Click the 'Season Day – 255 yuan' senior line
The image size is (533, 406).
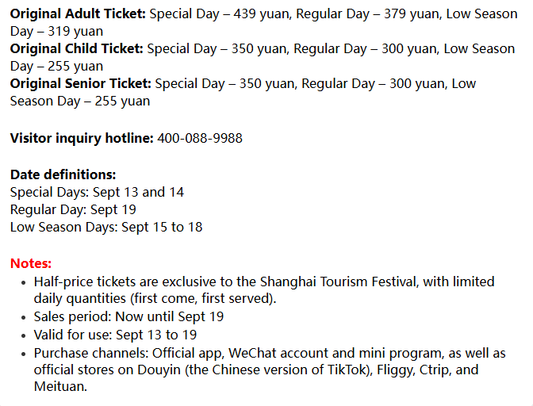(80, 101)
